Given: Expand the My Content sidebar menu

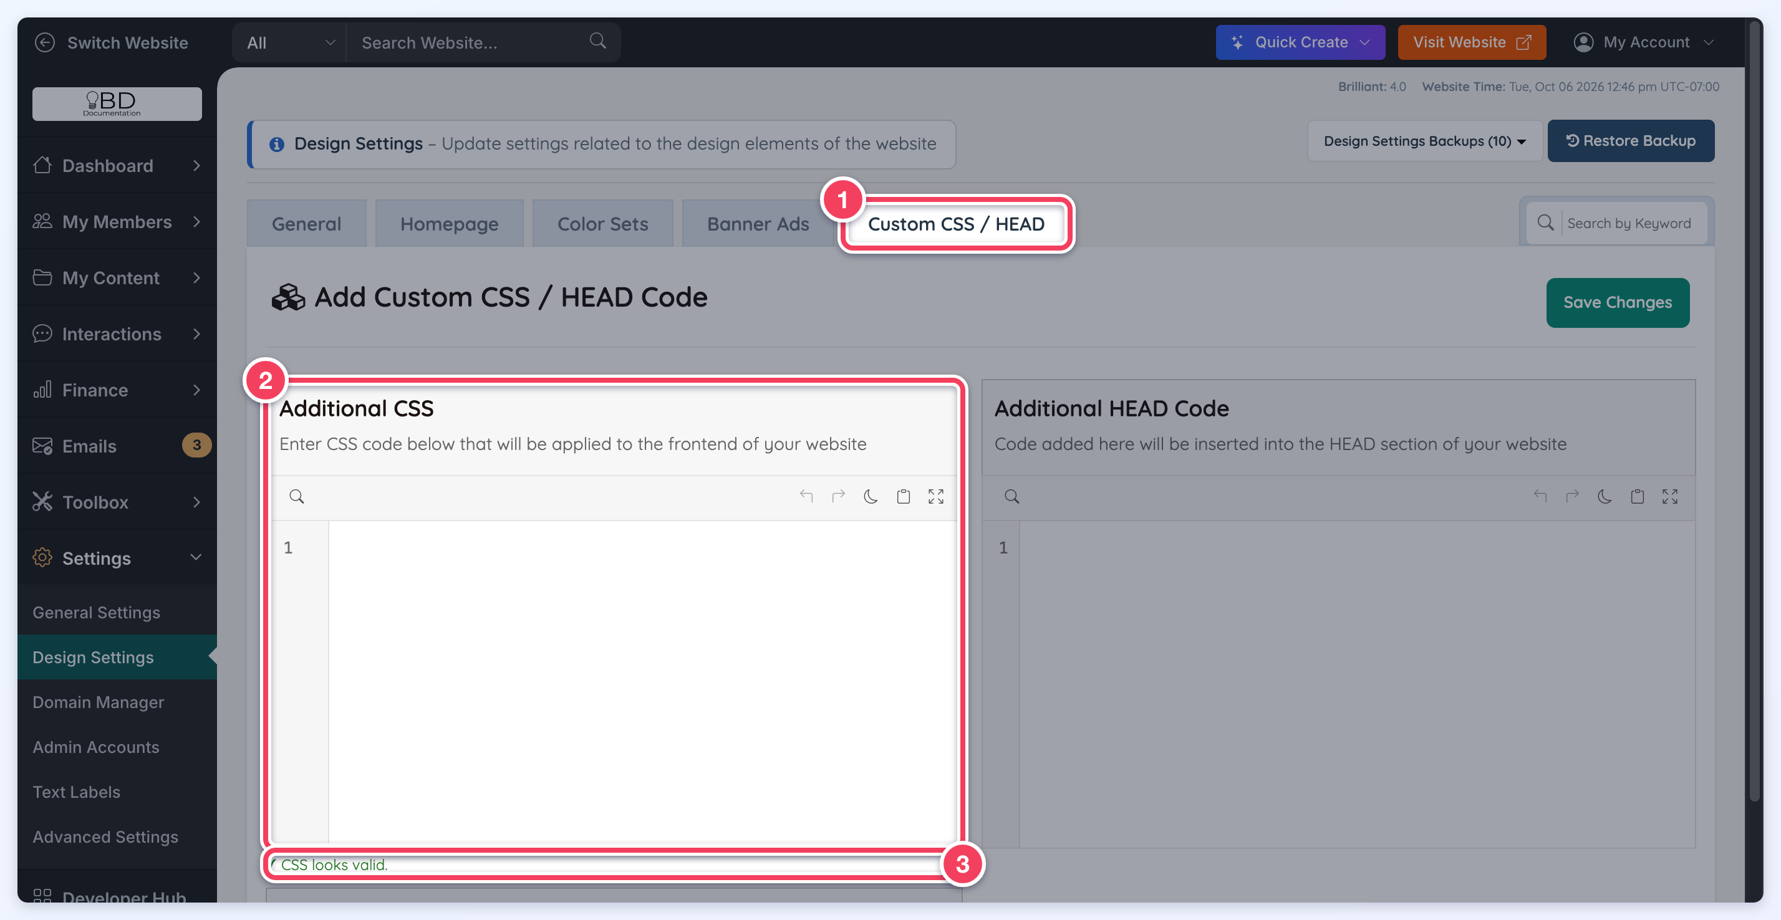Looking at the screenshot, I should point(117,277).
